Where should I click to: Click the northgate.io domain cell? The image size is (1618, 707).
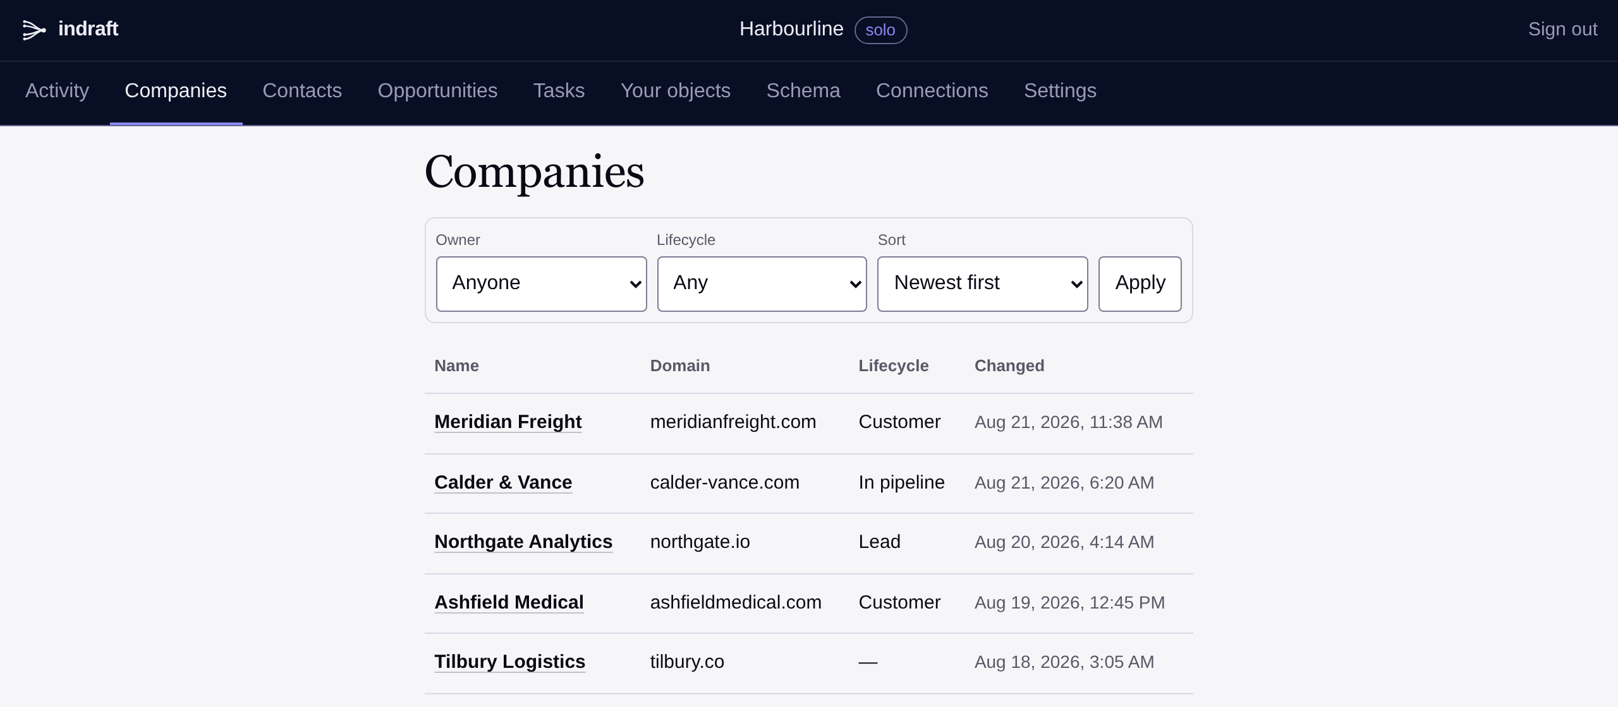700,542
